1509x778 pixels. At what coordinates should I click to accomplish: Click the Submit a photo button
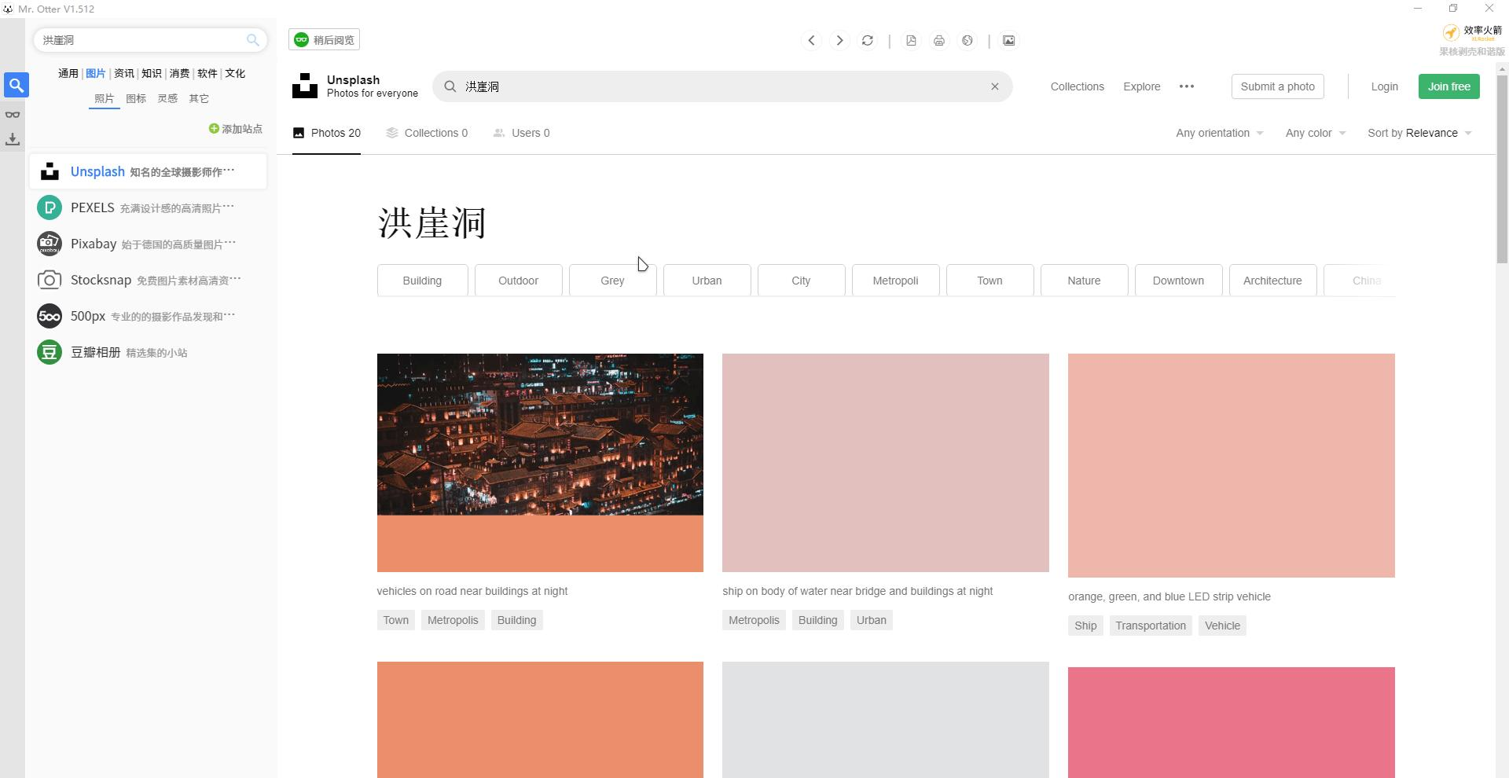click(1278, 86)
